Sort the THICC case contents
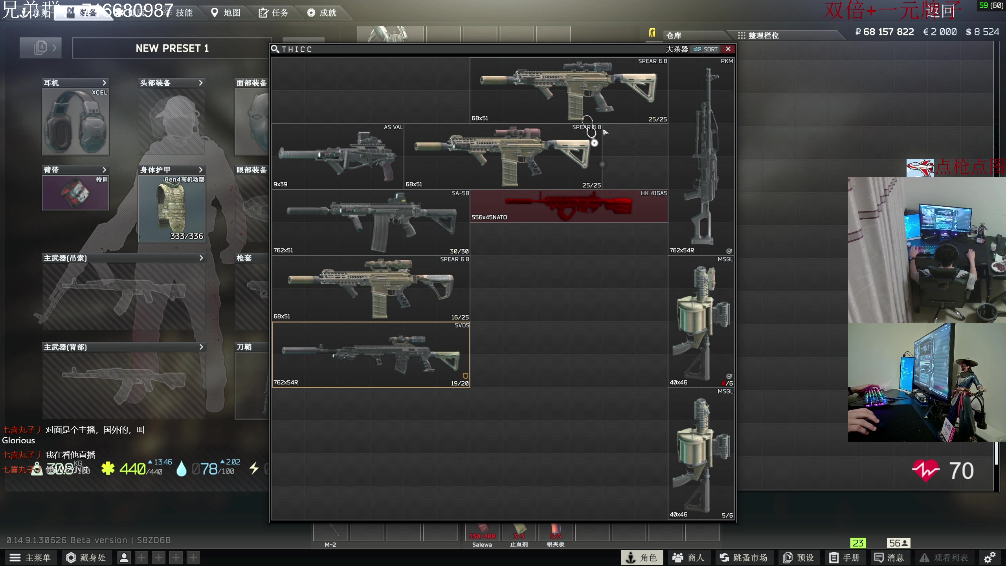Screen dimensions: 1006x566 click(x=706, y=49)
